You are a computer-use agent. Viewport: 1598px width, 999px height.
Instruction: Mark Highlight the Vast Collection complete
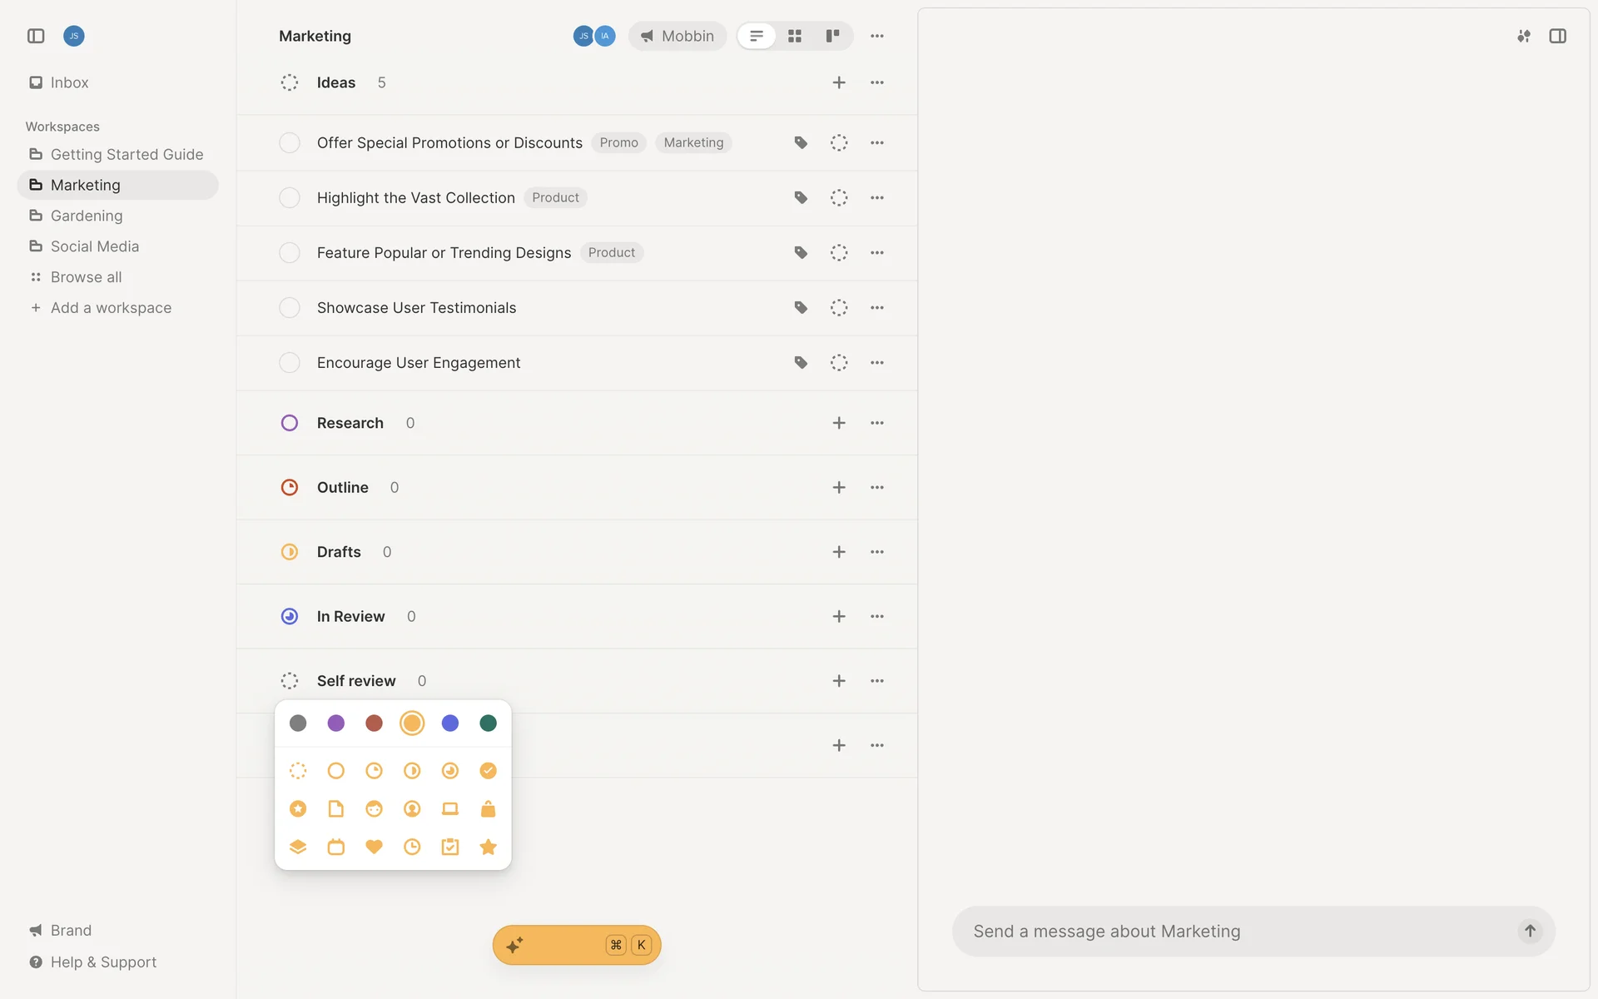pyautogui.click(x=290, y=198)
